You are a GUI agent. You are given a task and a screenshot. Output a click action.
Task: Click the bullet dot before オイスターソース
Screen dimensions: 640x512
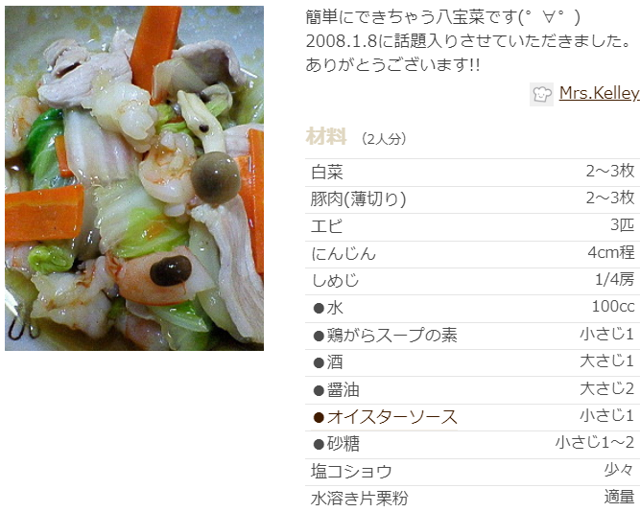(319, 417)
